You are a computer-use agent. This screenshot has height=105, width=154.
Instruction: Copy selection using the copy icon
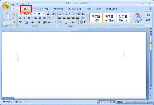[x=14, y=18]
